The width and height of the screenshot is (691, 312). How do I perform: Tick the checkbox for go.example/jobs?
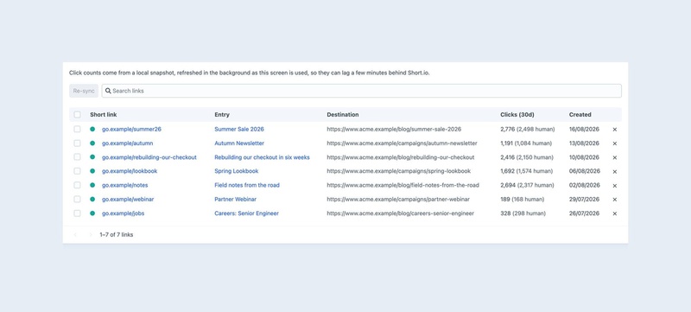[x=77, y=213]
